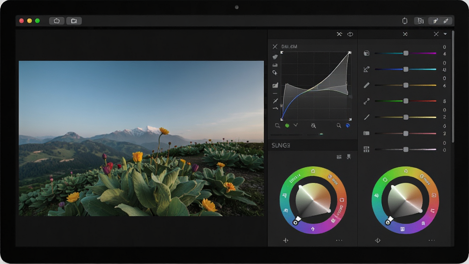Click the X next to the DM.SM label
The height and width of the screenshot is (264, 469).
[275, 47]
